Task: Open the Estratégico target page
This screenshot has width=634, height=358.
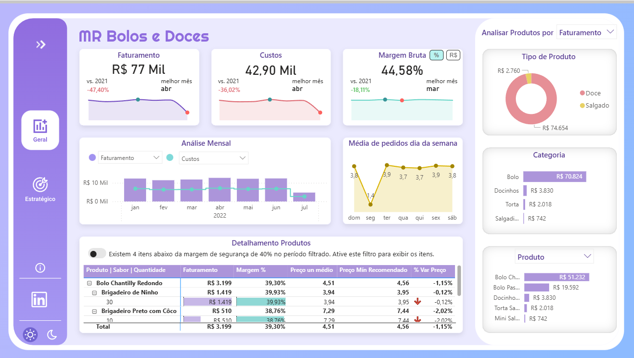Action: tap(40, 189)
